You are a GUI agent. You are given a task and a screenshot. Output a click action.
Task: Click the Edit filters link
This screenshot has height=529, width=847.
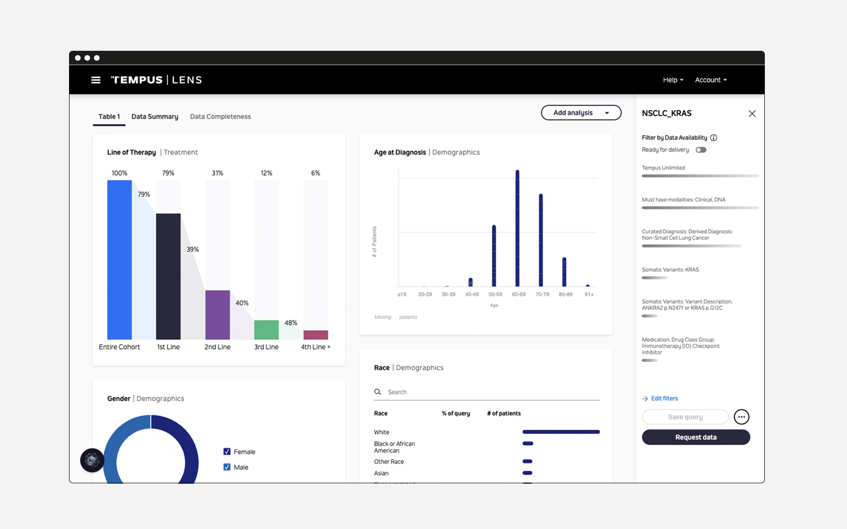(664, 399)
